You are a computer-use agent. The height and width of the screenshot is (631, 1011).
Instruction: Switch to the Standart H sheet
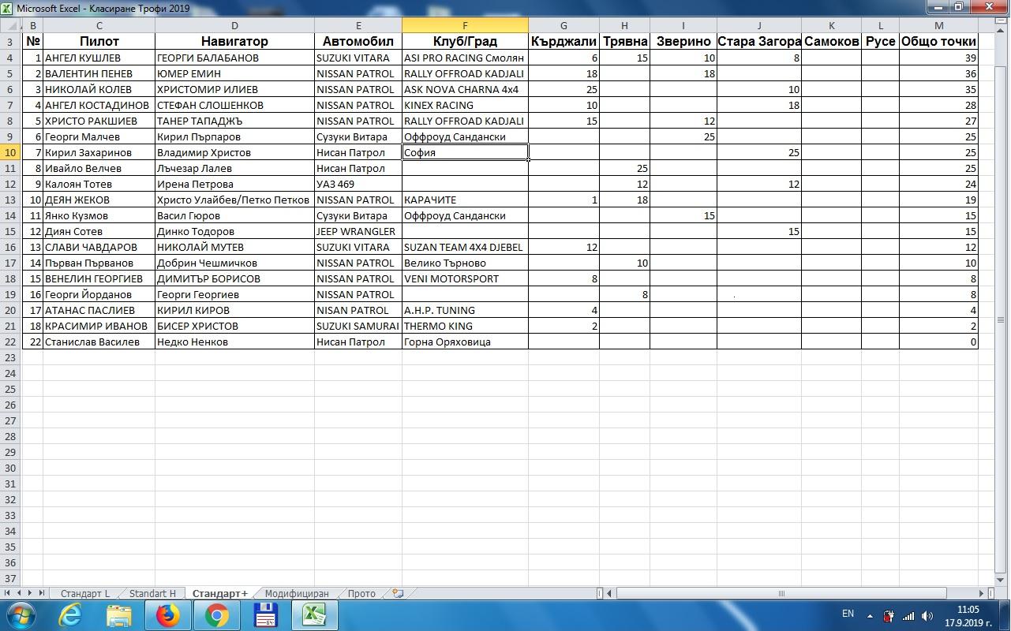152,593
